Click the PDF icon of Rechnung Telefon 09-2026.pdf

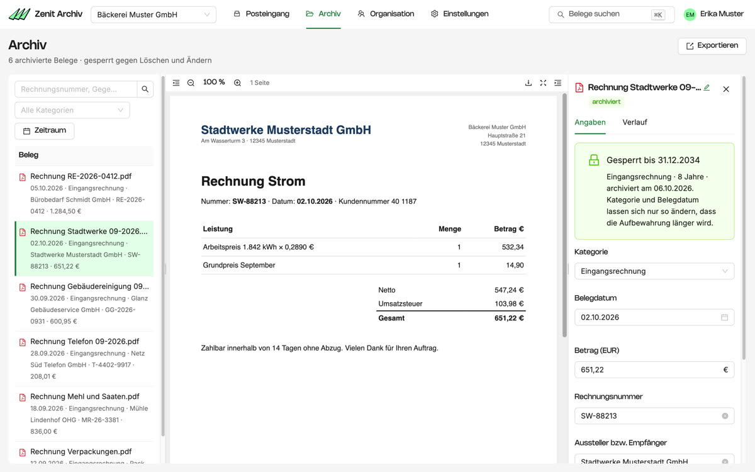(x=23, y=342)
